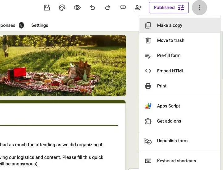Click the printer icon

[x=148, y=86]
